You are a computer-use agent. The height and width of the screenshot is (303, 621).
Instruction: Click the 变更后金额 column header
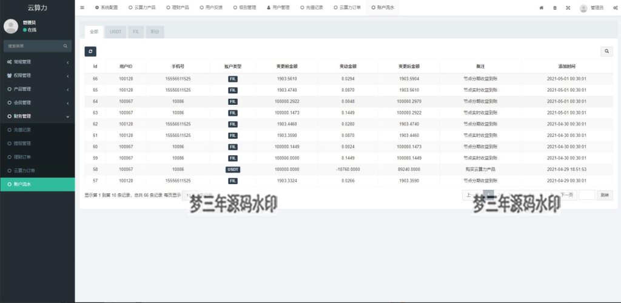[x=409, y=67]
